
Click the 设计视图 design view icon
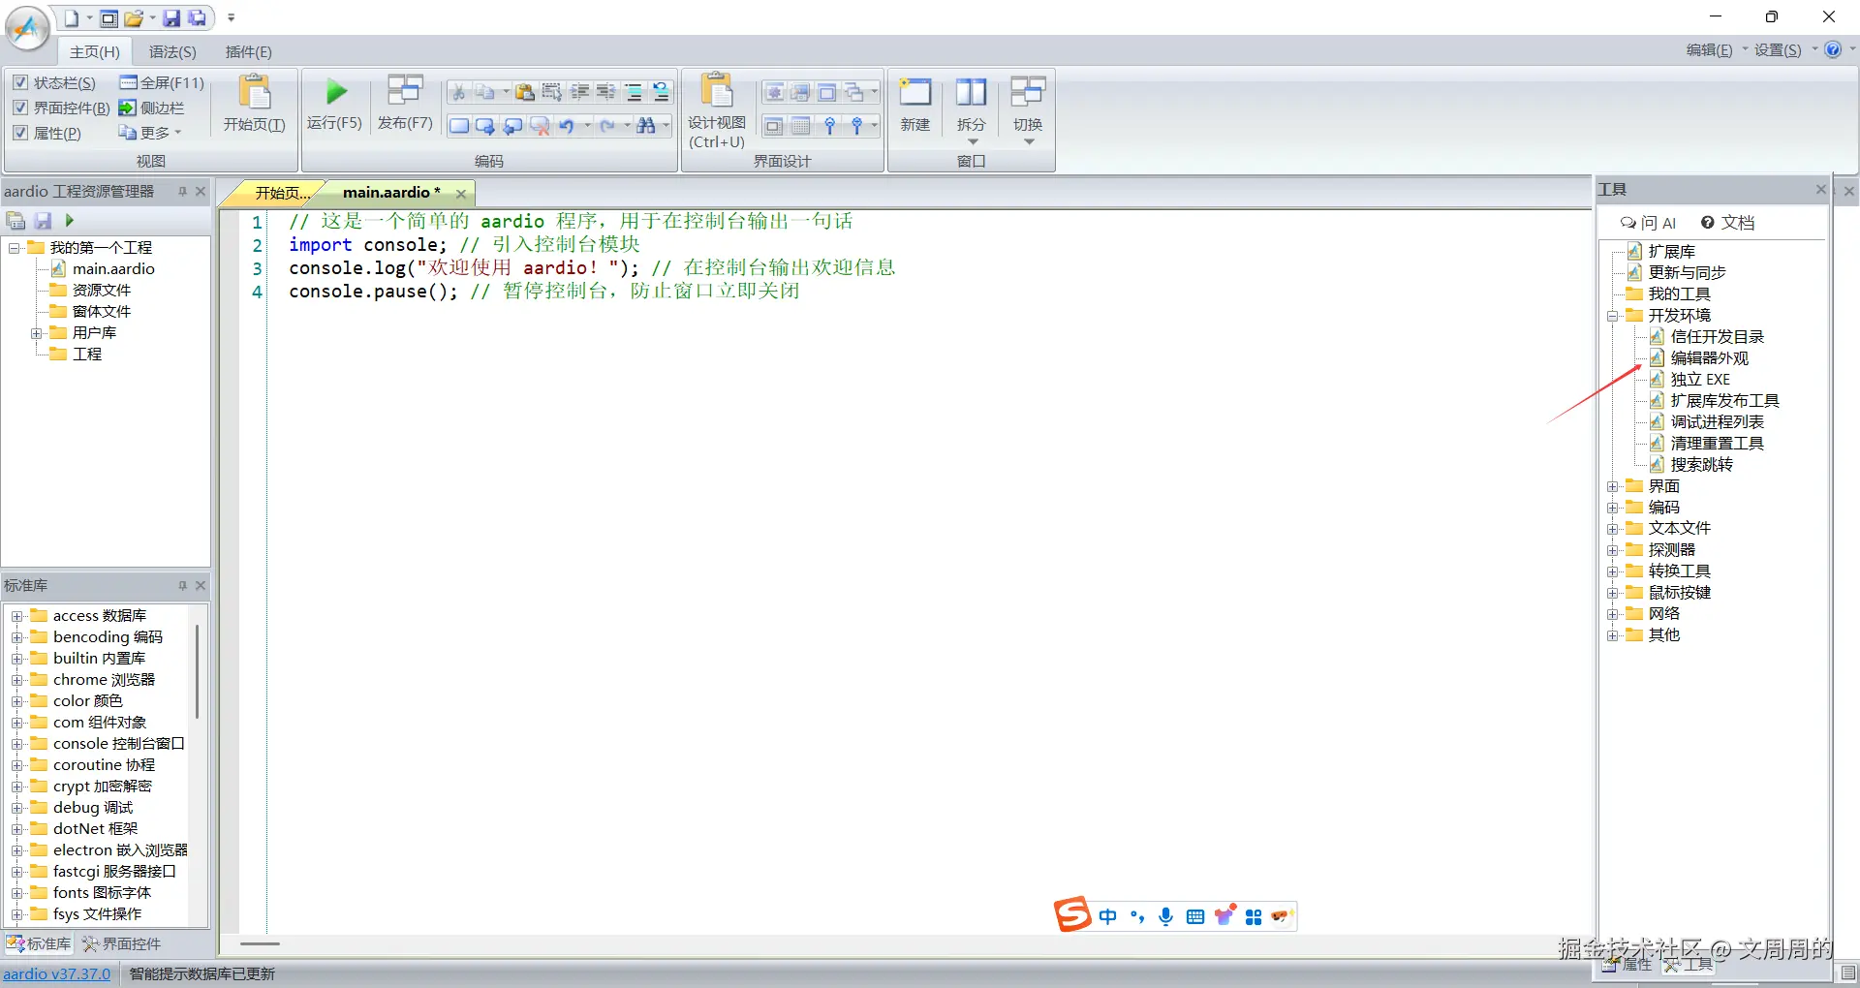[x=717, y=90]
